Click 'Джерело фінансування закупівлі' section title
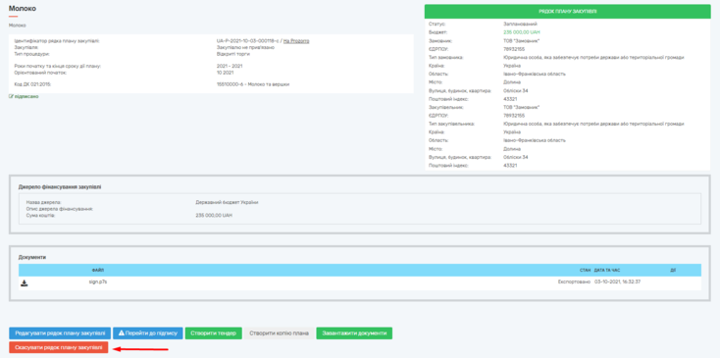Screen dimensions: 720x358 click(x=60, y=186)
